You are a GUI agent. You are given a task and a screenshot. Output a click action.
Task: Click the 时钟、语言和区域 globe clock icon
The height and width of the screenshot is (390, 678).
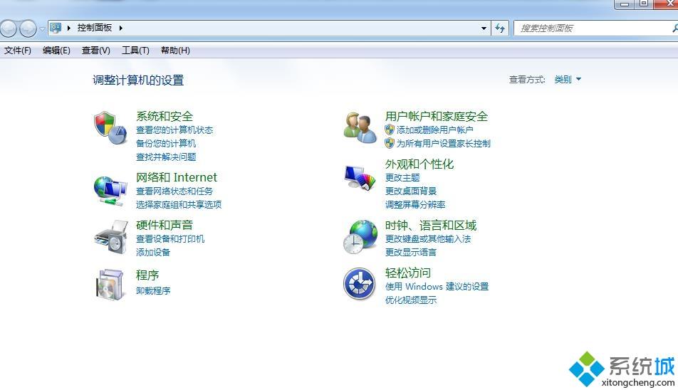point(360,237)
